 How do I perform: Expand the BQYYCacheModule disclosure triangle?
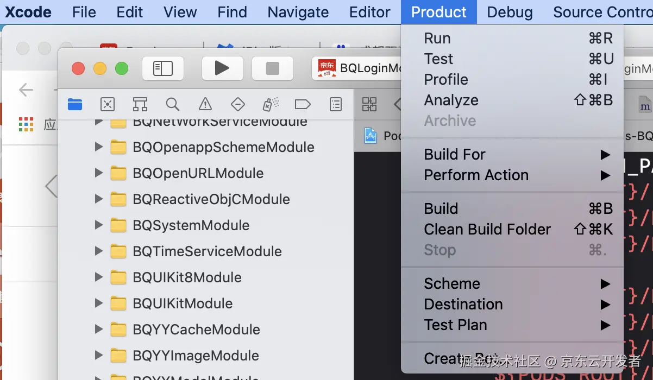tap(98, 329)
